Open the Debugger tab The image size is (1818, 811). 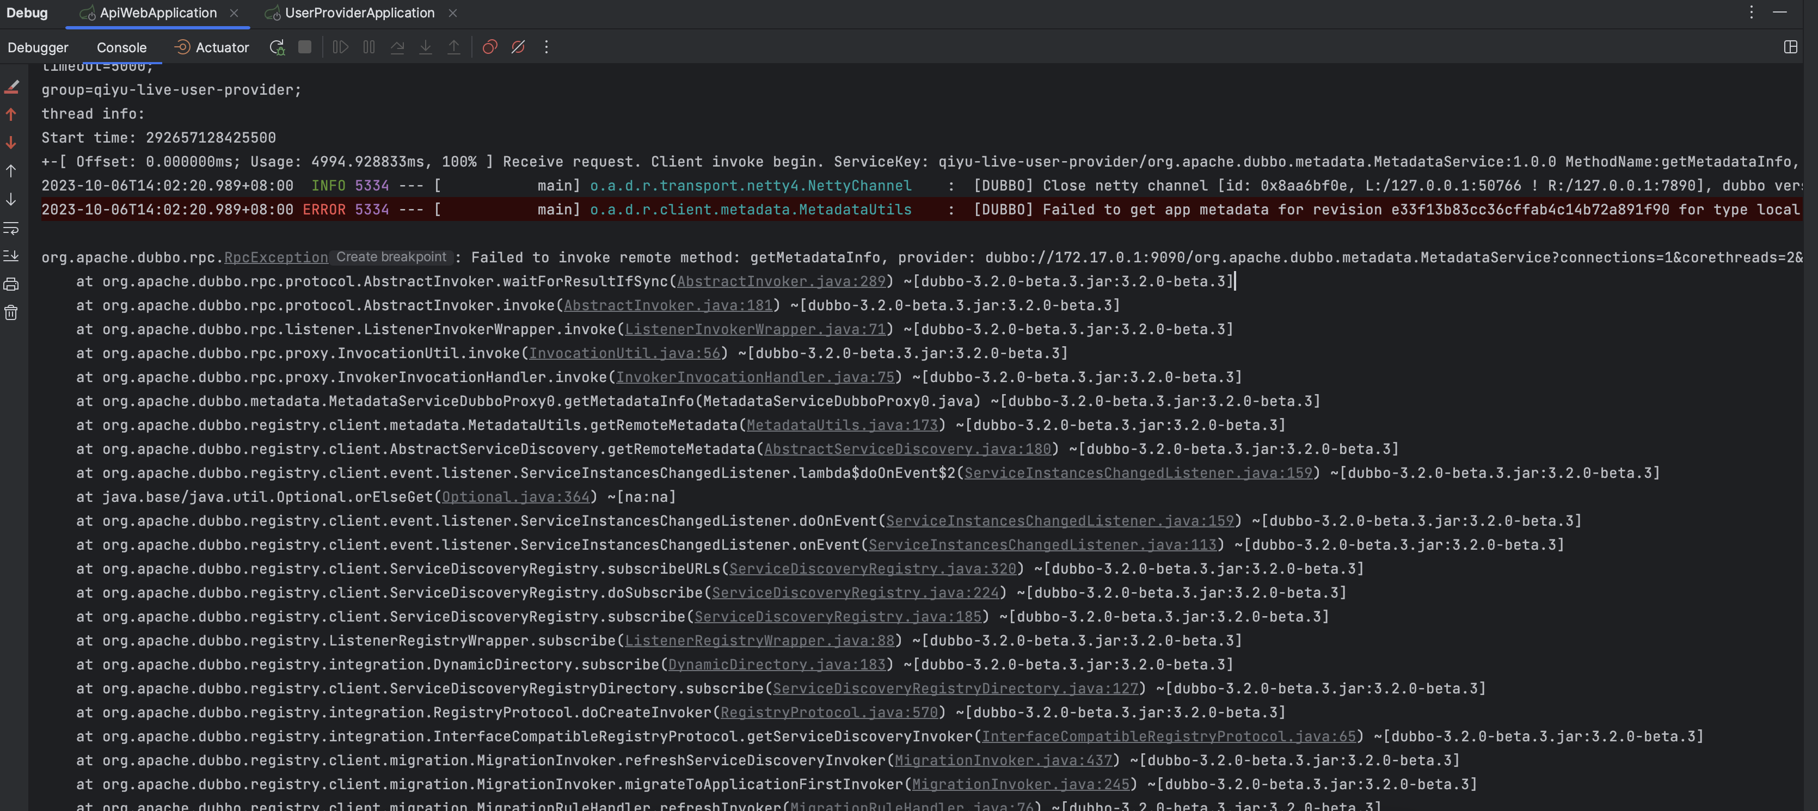click(38, 47)
